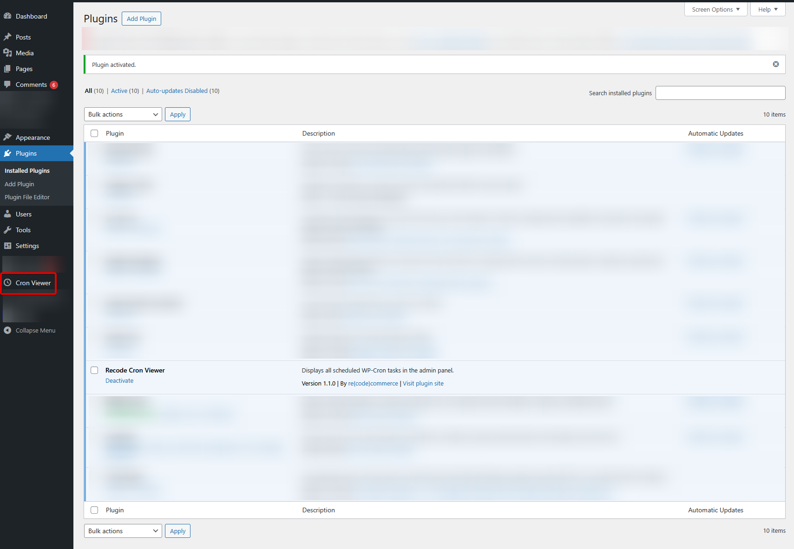The width and height of the screenshot is (794, 549).
Task: Open the Tools wrench icon
Action: 8,229
